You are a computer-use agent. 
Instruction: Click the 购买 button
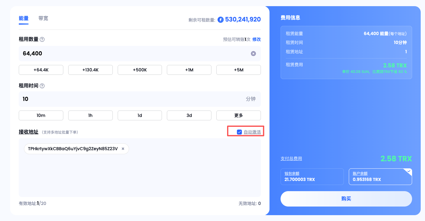[346, 199]
